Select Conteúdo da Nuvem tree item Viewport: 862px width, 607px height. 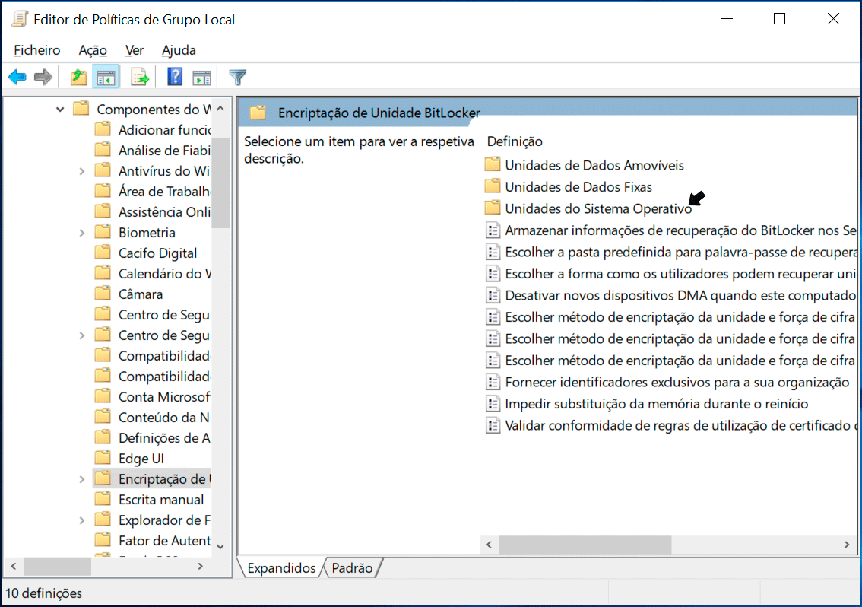click(164, 418)
